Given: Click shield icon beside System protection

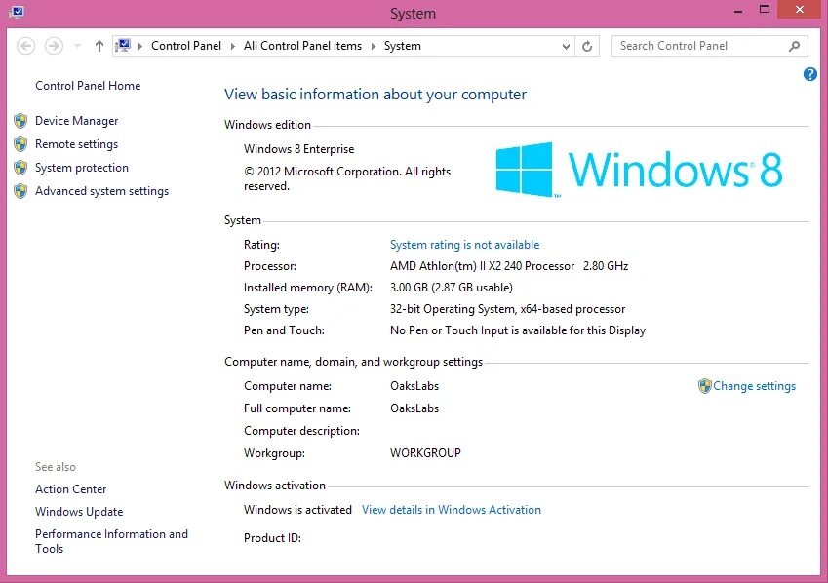Looking at the screenshot, I should click(x=20, y=168).
